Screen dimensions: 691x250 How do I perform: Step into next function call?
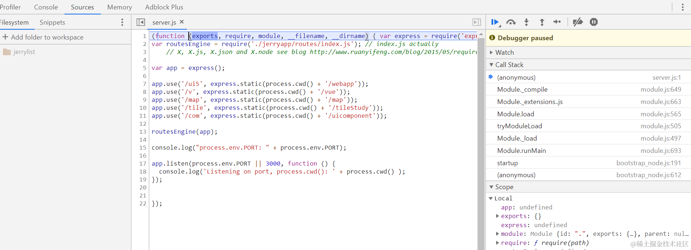526,22
